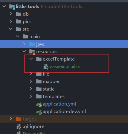Click the resources folder icon
Viewport: 128px width, 134px height.
click(x=32, y=52)
